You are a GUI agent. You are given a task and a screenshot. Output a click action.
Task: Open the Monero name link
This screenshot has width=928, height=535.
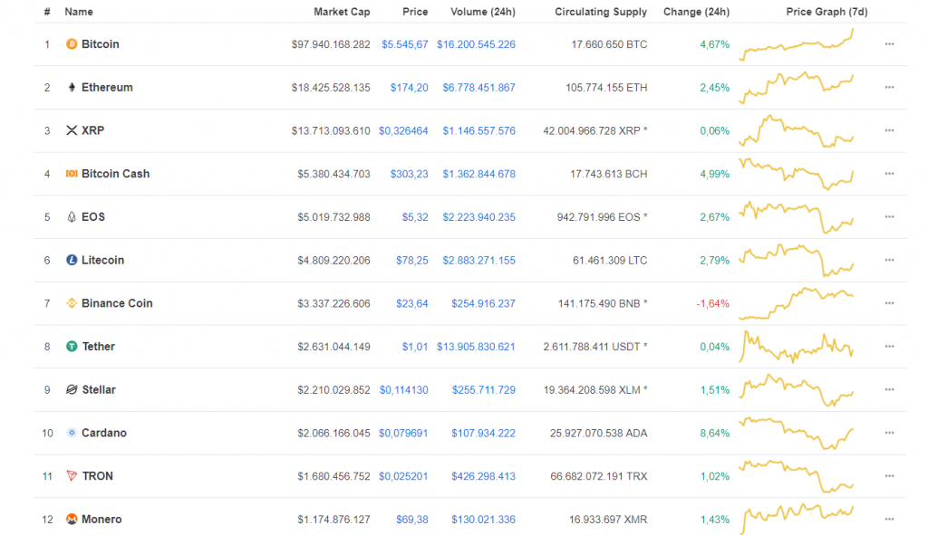[x=101, y=519]
